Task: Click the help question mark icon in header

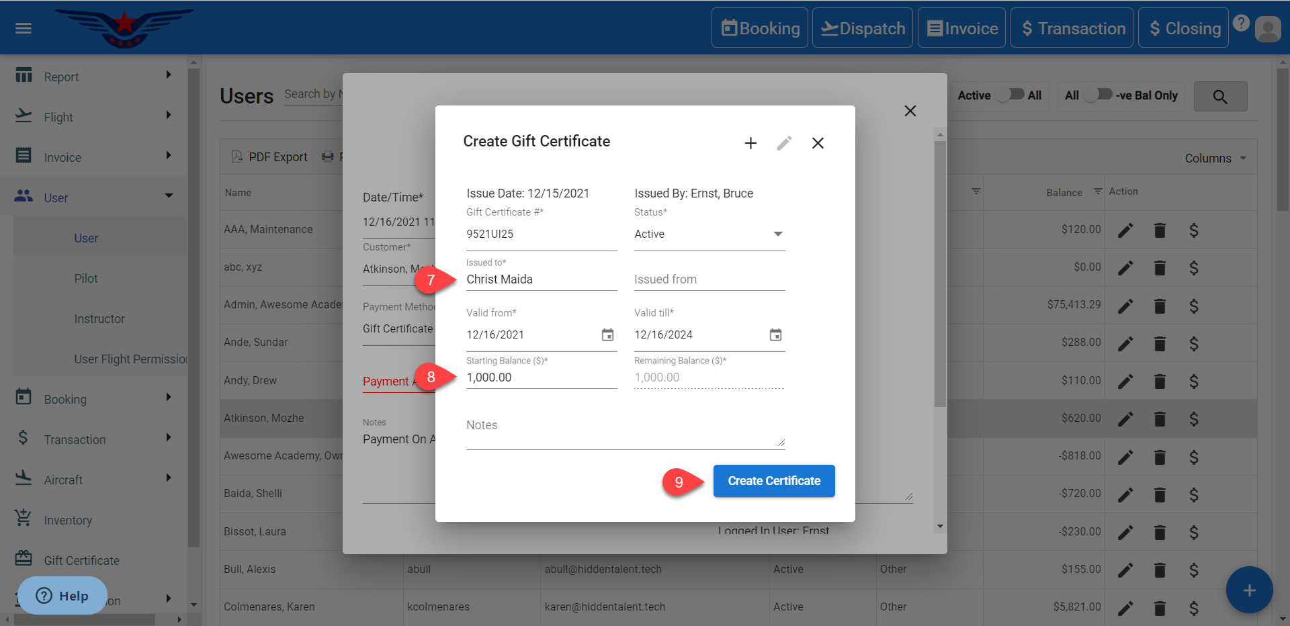Action: tap(1241, 23)
